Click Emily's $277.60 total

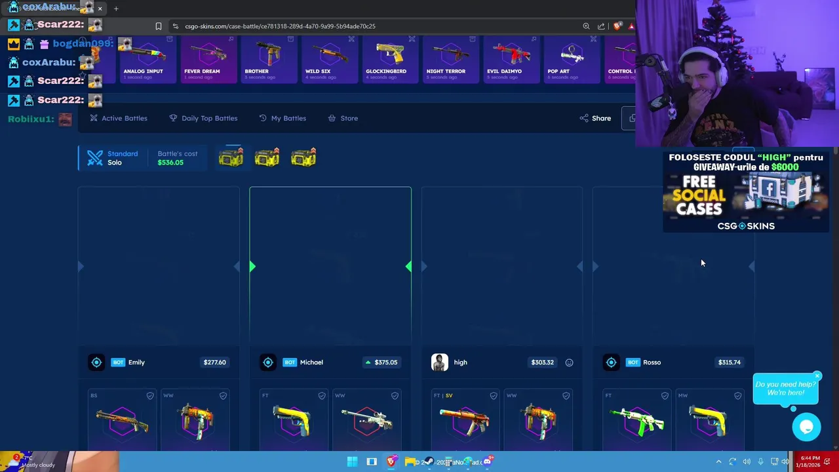pyautogui.click(x=214, y=362)
